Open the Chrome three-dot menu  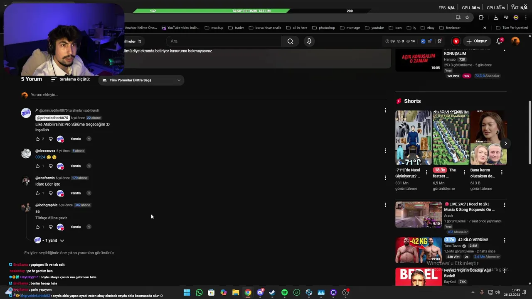click(526, 17)
